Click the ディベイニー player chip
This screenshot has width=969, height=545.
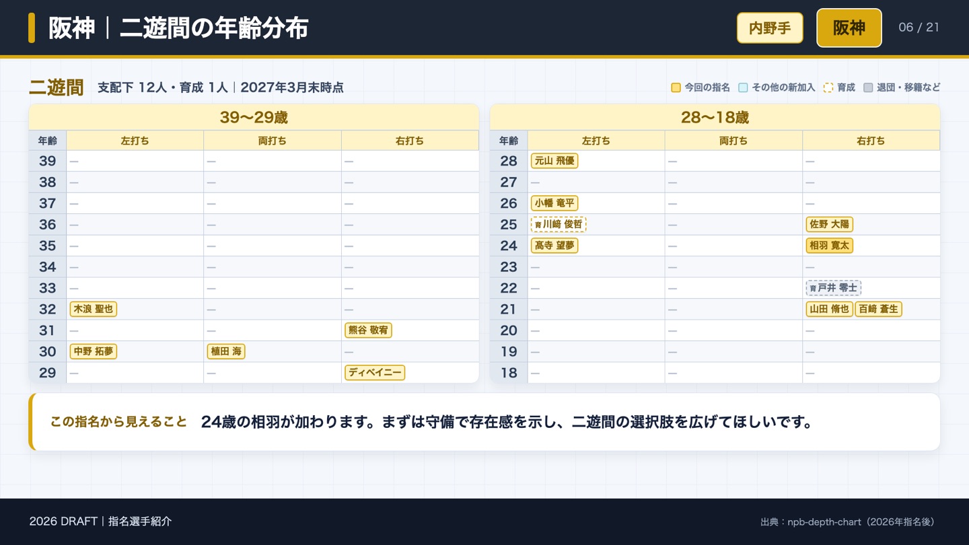tap(375, 373)
